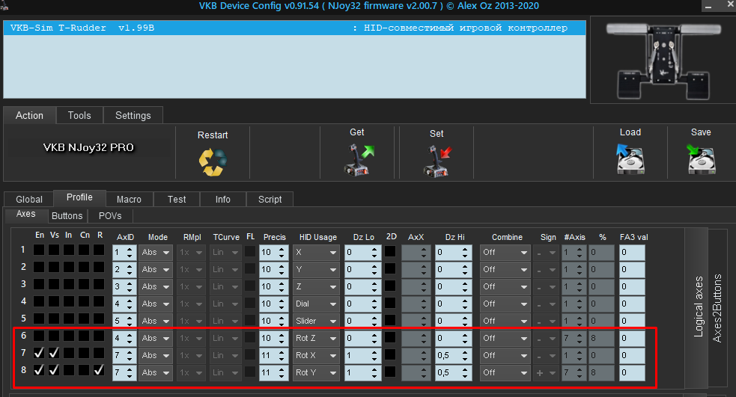Toggle R checkbox for axis row 8
This screenshot has width=736, height=397.
pyautogui.click(x=99, y=370)
